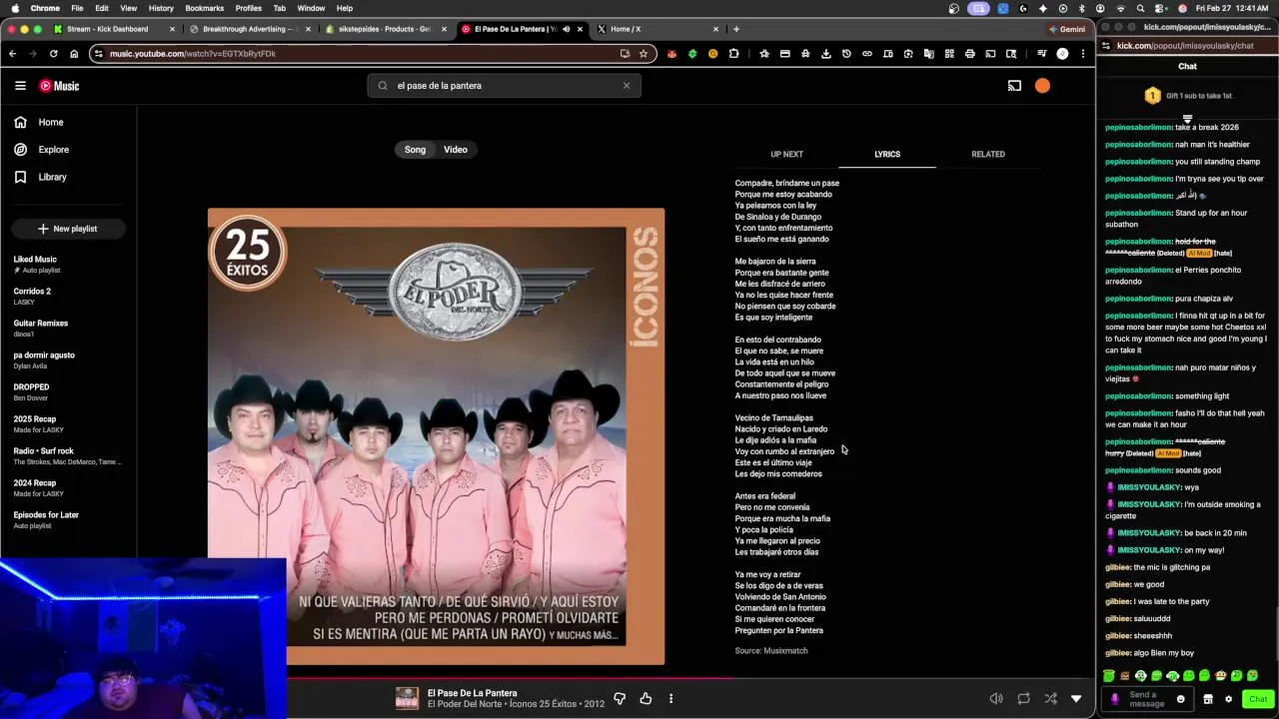This screenshot has height=719, width=1279.
Task: Open the Kick chat shop icon
Action: coord(1208,699)
